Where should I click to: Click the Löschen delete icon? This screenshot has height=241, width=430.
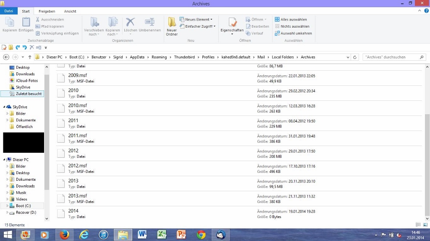pos(131,24)
